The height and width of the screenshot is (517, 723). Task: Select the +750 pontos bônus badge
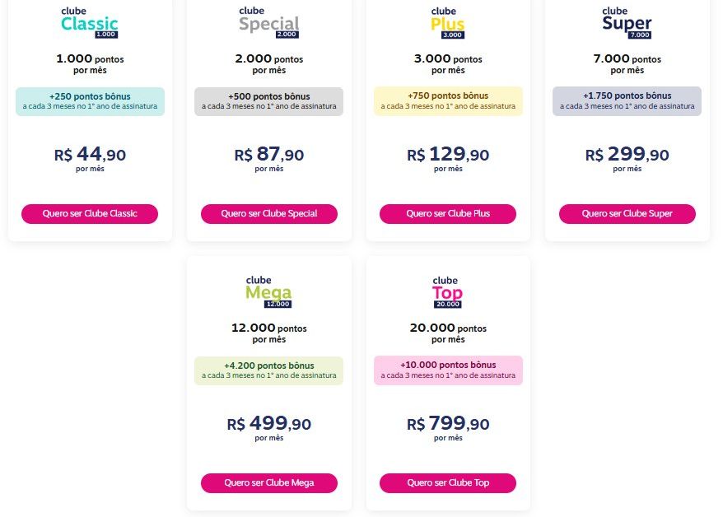point(448,101)
